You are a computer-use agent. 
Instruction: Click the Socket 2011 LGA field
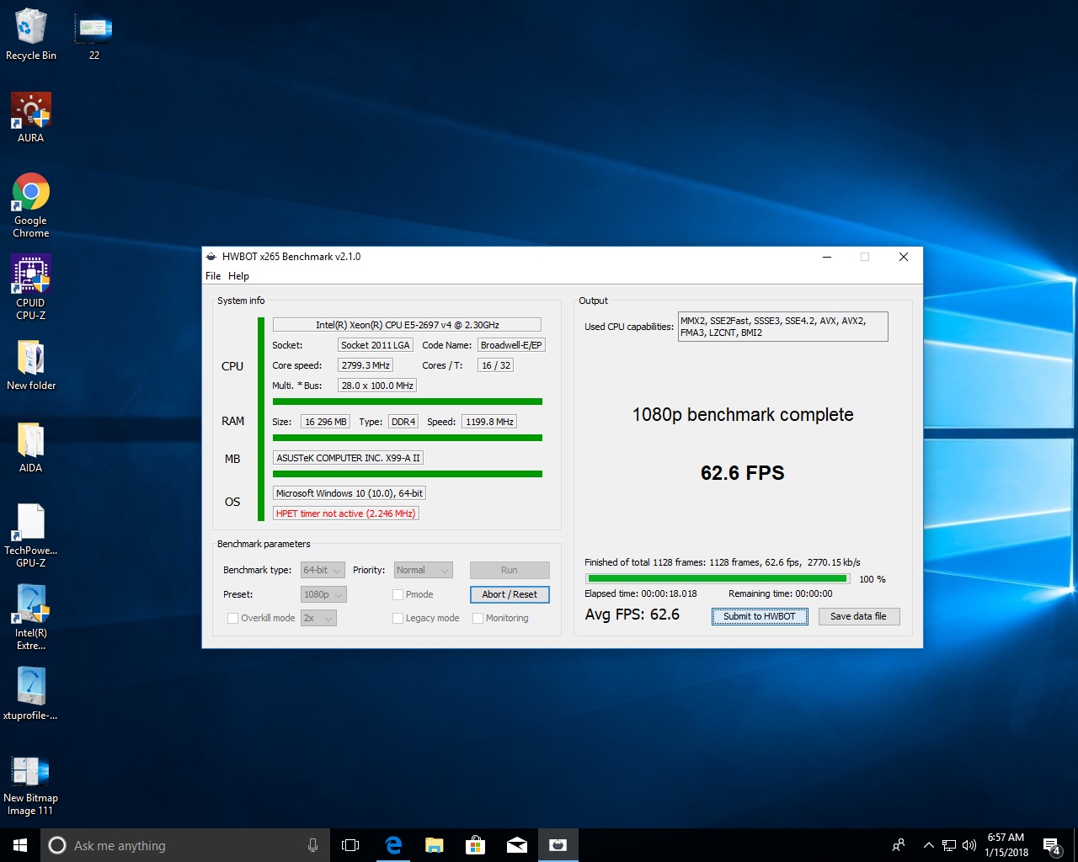375,345
